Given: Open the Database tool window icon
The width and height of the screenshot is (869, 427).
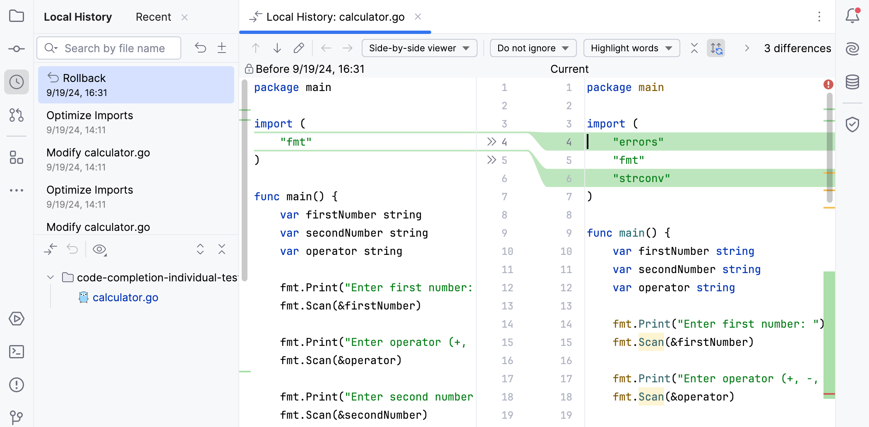Looking at the screenshot, I should pyautogui.click(x=852, y=82).
